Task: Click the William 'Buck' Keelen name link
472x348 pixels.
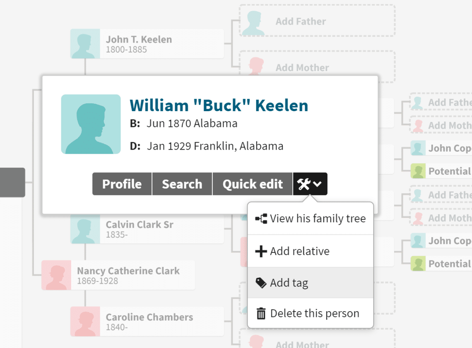Action: click(x=219, y=105)
